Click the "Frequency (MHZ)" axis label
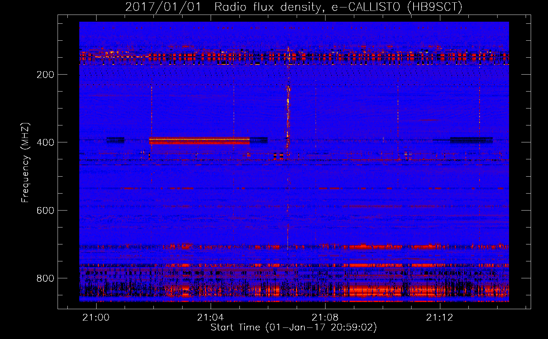 tap(25, 163)
